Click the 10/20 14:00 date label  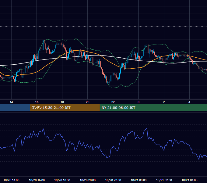point(11,180)
